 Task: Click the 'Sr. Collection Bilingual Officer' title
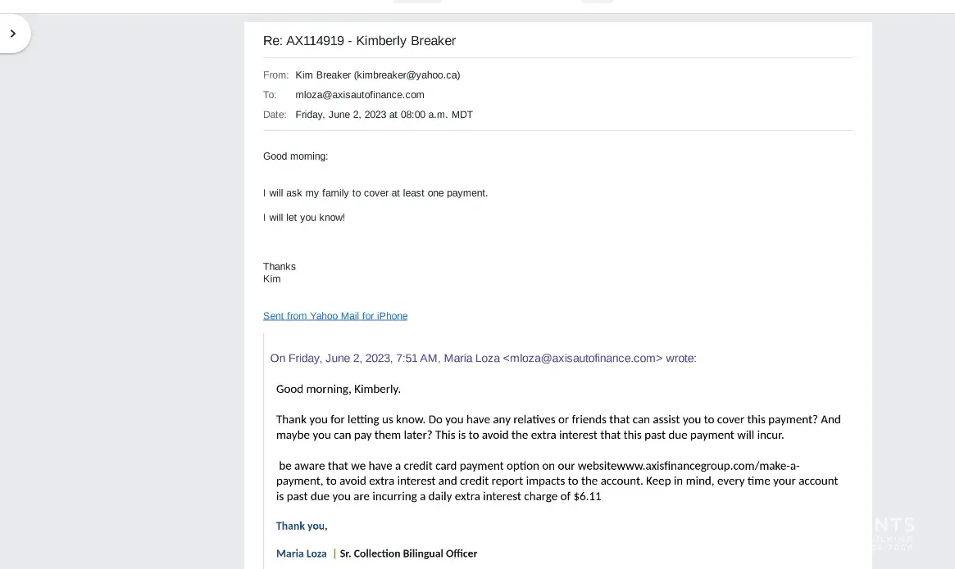(408, 553)
